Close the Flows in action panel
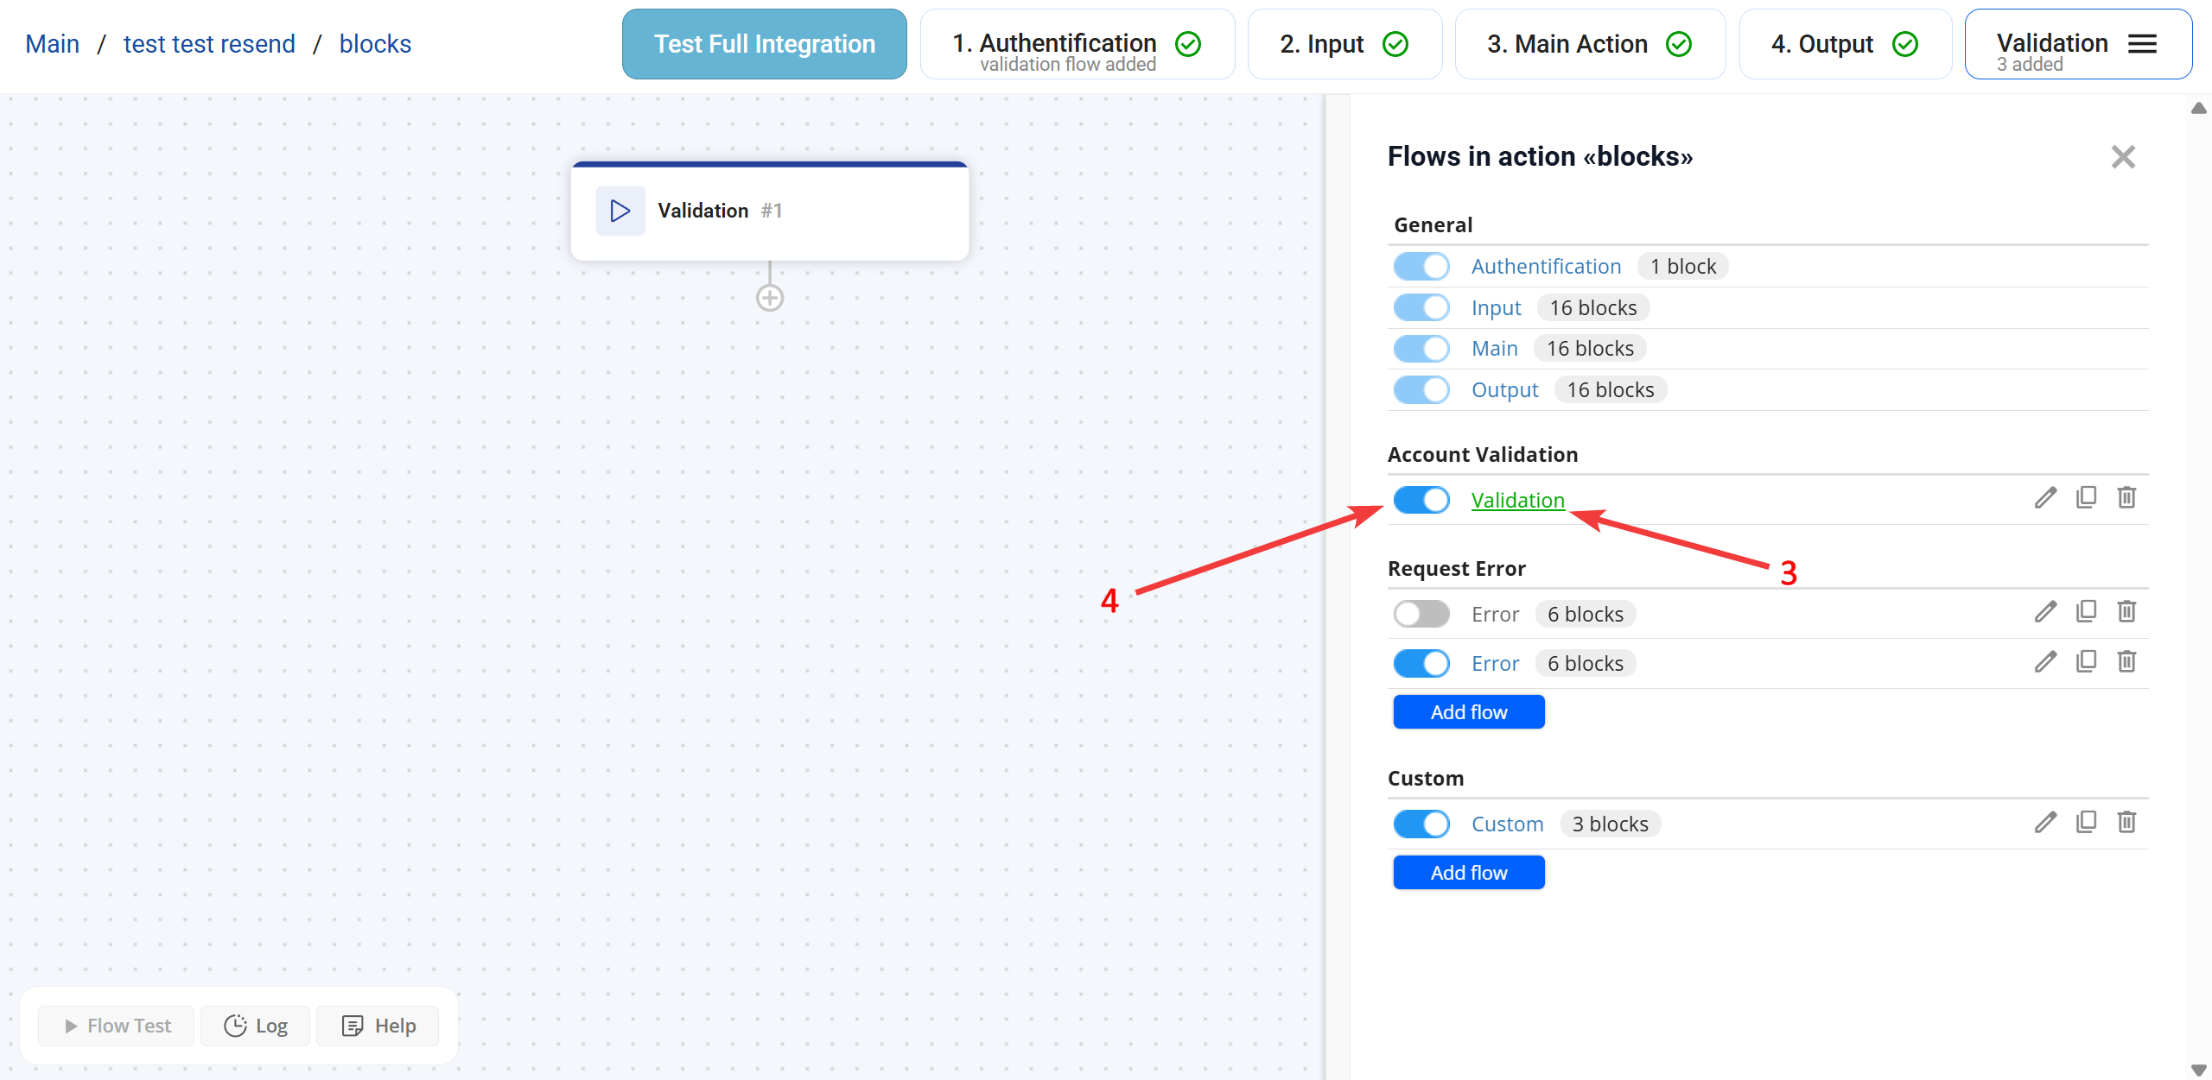 pyautogui.click(x=2122, y=157)
